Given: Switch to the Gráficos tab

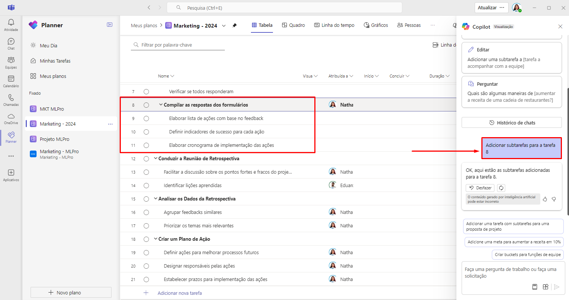Looking at the screenshot, I should (x=375, y=25).
